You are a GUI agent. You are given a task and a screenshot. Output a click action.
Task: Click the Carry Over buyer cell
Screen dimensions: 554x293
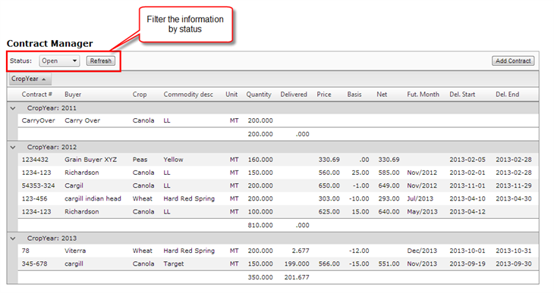tap(82, 120)
